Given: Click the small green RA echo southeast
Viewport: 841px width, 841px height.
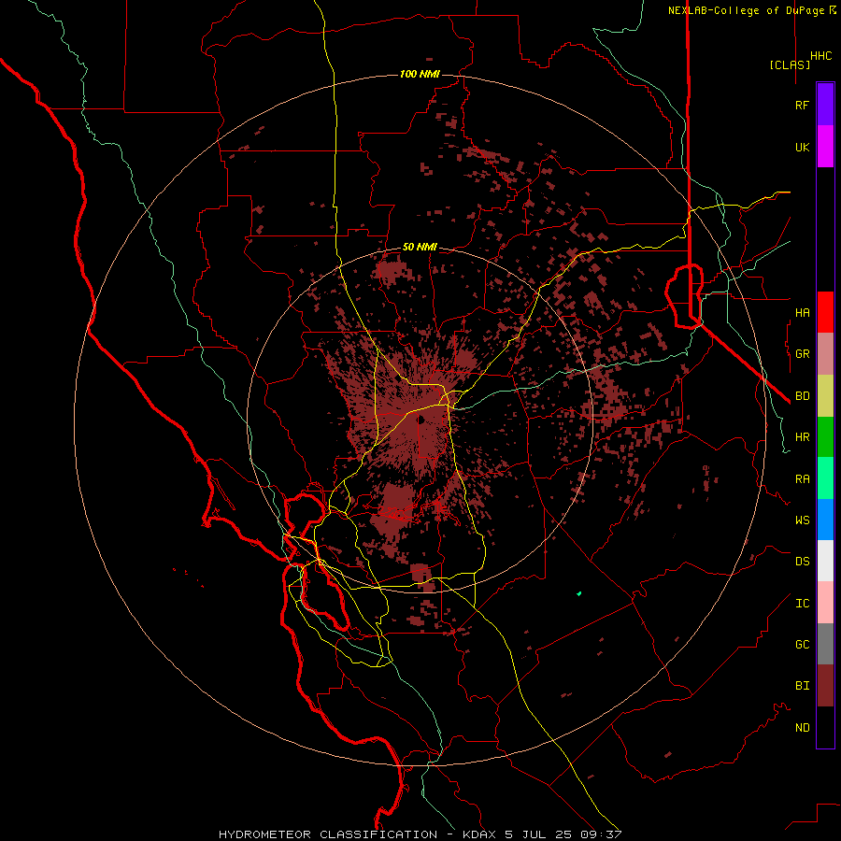Looking at the screenshot, I should 579,593.
